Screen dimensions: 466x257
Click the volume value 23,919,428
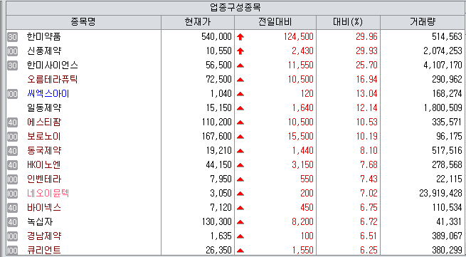[x=440, y=194]
